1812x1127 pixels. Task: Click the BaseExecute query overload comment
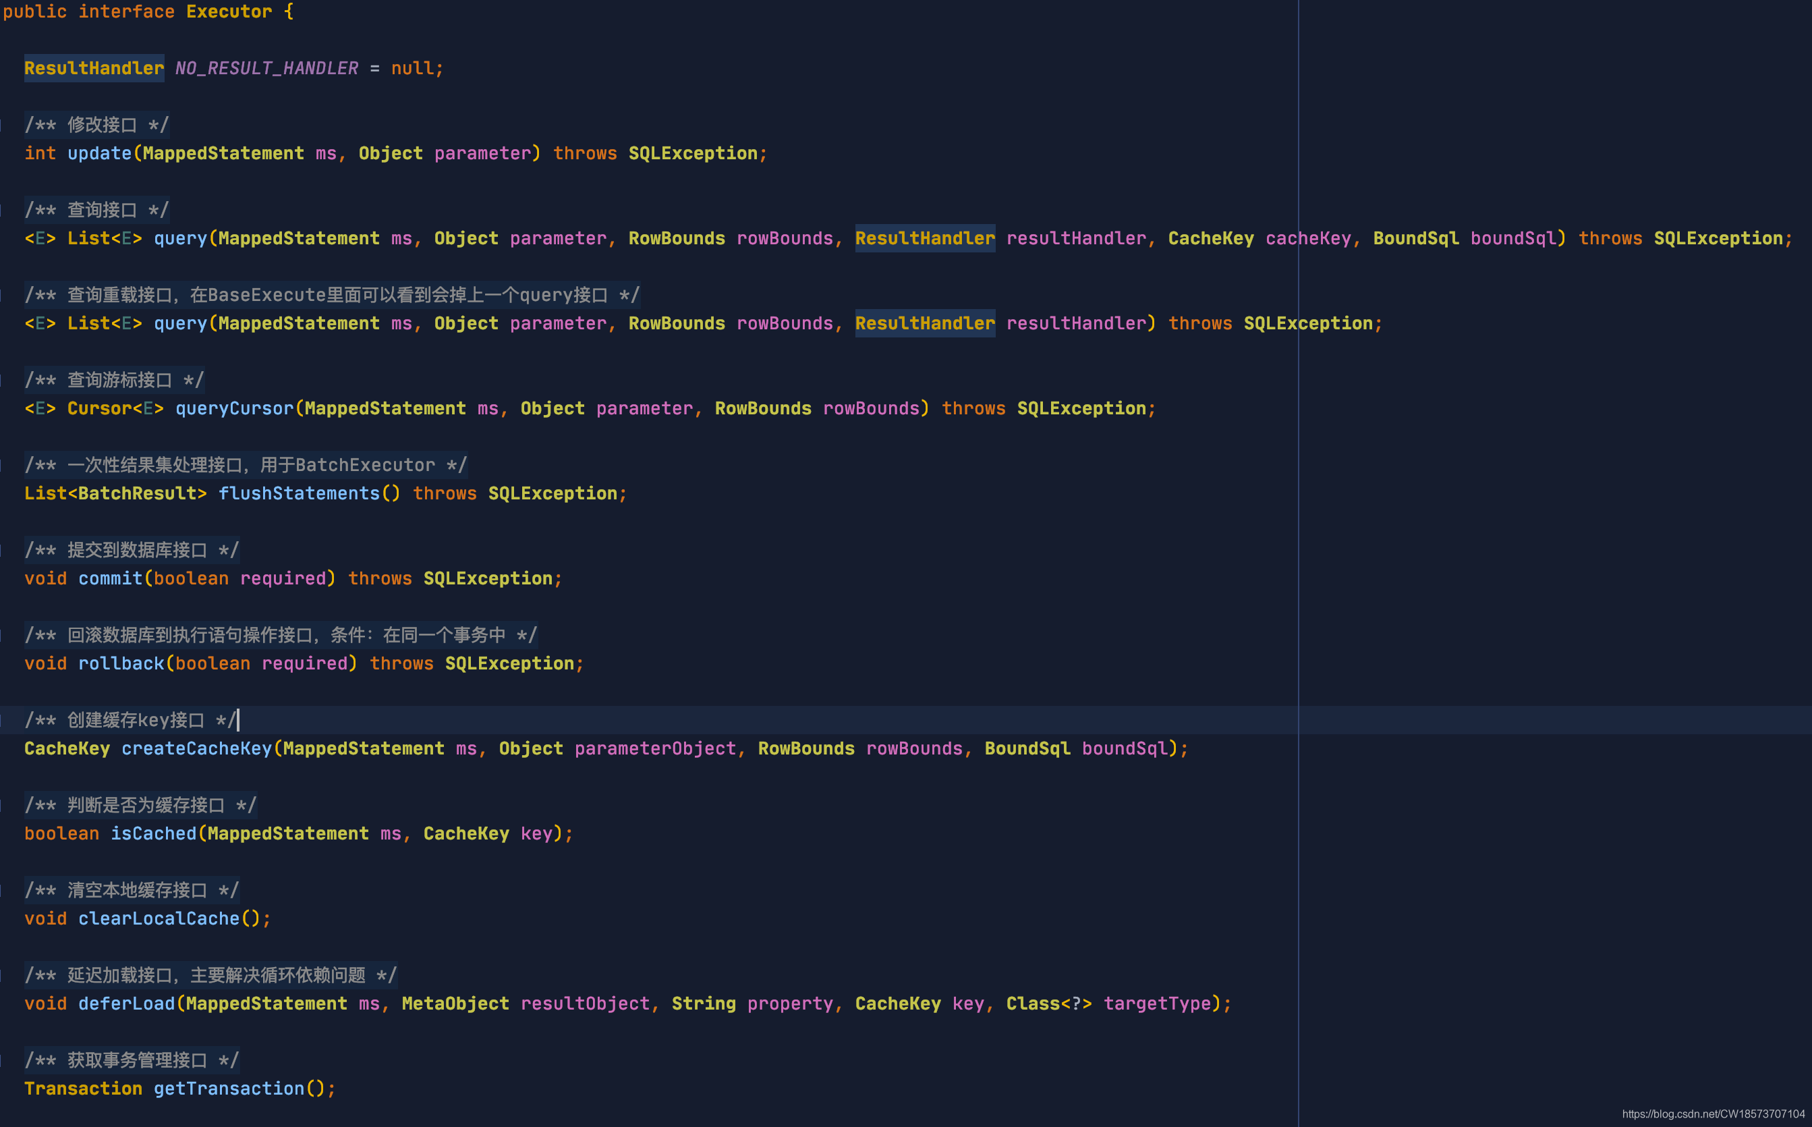(331, 295)
